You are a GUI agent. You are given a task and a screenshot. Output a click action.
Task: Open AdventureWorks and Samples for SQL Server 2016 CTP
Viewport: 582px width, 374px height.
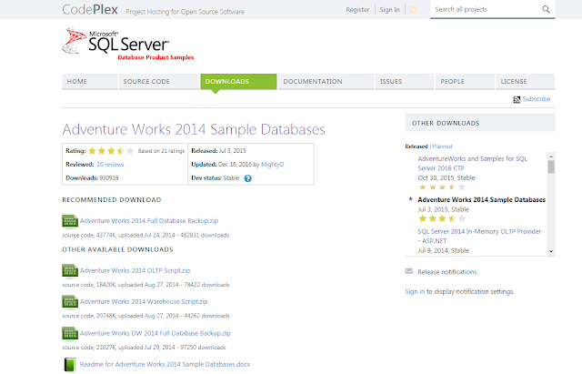coord(473,164)
